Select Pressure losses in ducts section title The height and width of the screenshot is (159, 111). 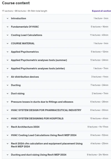coord(42,102)
